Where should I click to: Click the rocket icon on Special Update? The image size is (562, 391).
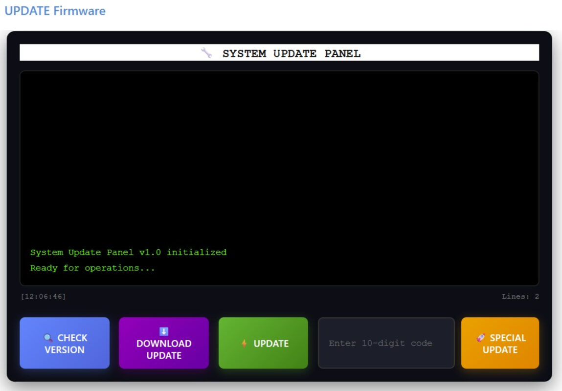click(481, 338)
